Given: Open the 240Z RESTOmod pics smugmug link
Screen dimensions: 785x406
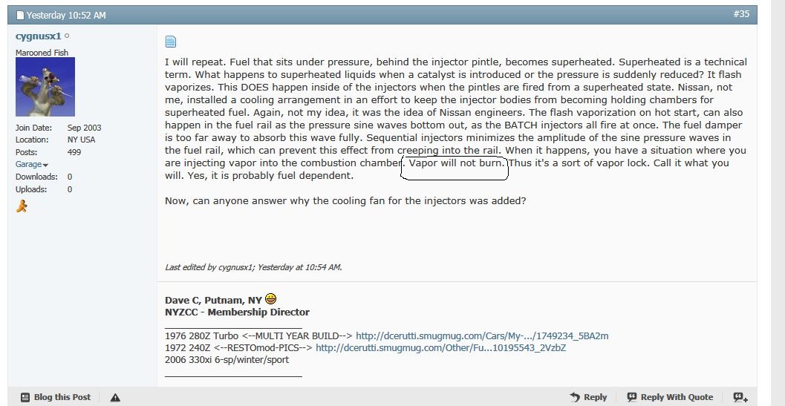Looking at the screenshot, I should click(x=440, y=348).
